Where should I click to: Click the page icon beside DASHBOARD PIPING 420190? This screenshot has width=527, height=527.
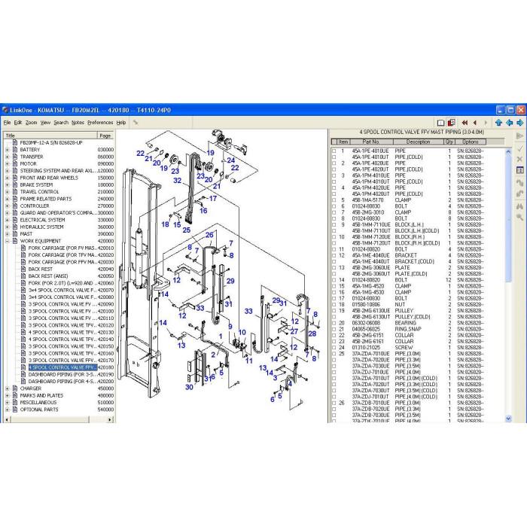click(x=23, y=374)
